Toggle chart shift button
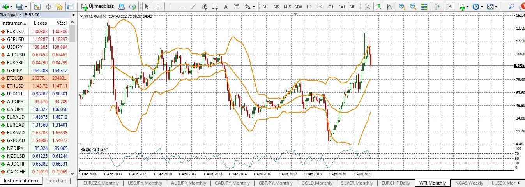Screen dimensions: 525x187 (449, 7)
